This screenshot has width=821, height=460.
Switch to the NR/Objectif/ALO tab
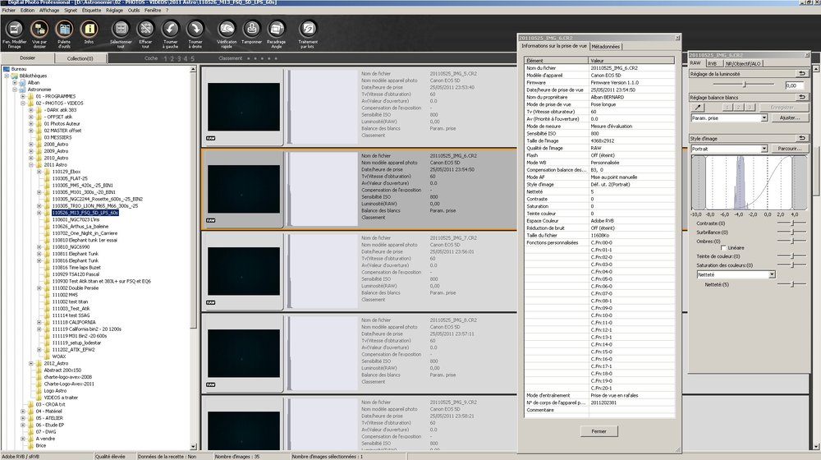point(743,63)
